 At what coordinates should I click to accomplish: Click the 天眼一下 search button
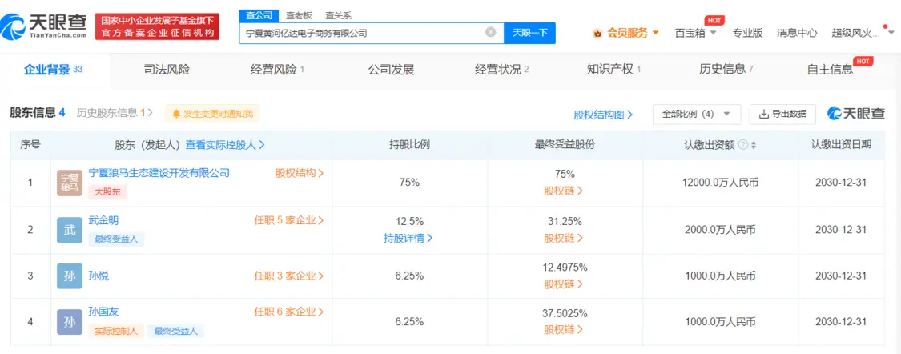pyautogui.click(x=529, y=33)
